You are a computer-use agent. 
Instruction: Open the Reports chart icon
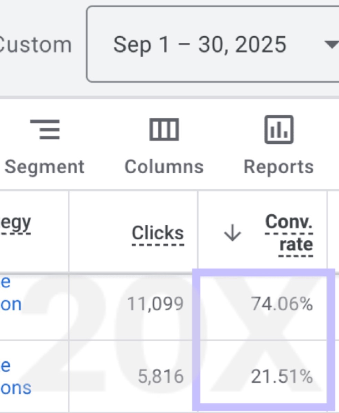click(279, 129)
